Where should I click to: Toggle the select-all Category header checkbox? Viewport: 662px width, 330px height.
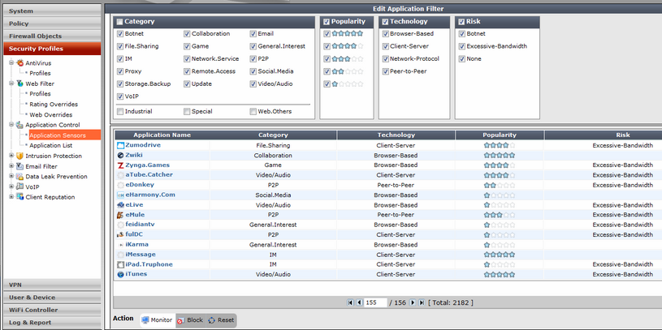(x=120, y=22)
